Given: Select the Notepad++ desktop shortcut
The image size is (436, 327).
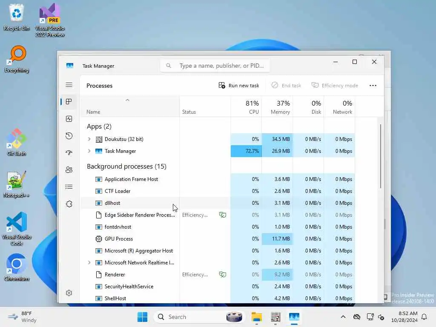Looking at the screenshot, I should click(x=17, y=184).
